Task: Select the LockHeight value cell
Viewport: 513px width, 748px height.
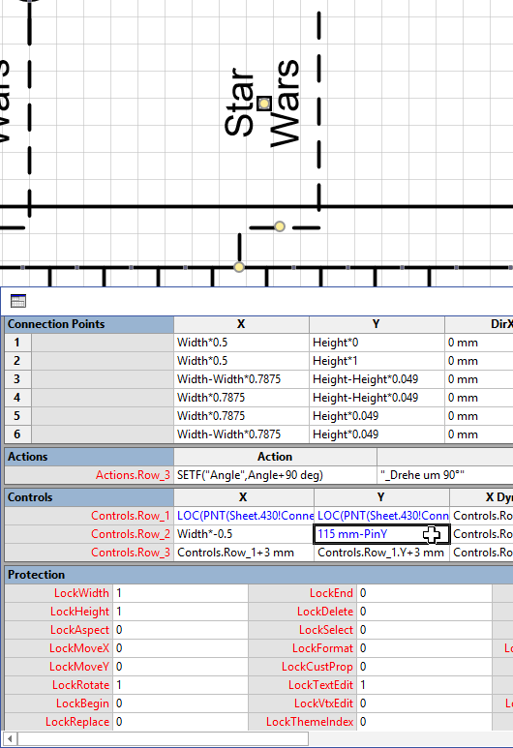Action: pyautogui.click(x=180, y=612)
